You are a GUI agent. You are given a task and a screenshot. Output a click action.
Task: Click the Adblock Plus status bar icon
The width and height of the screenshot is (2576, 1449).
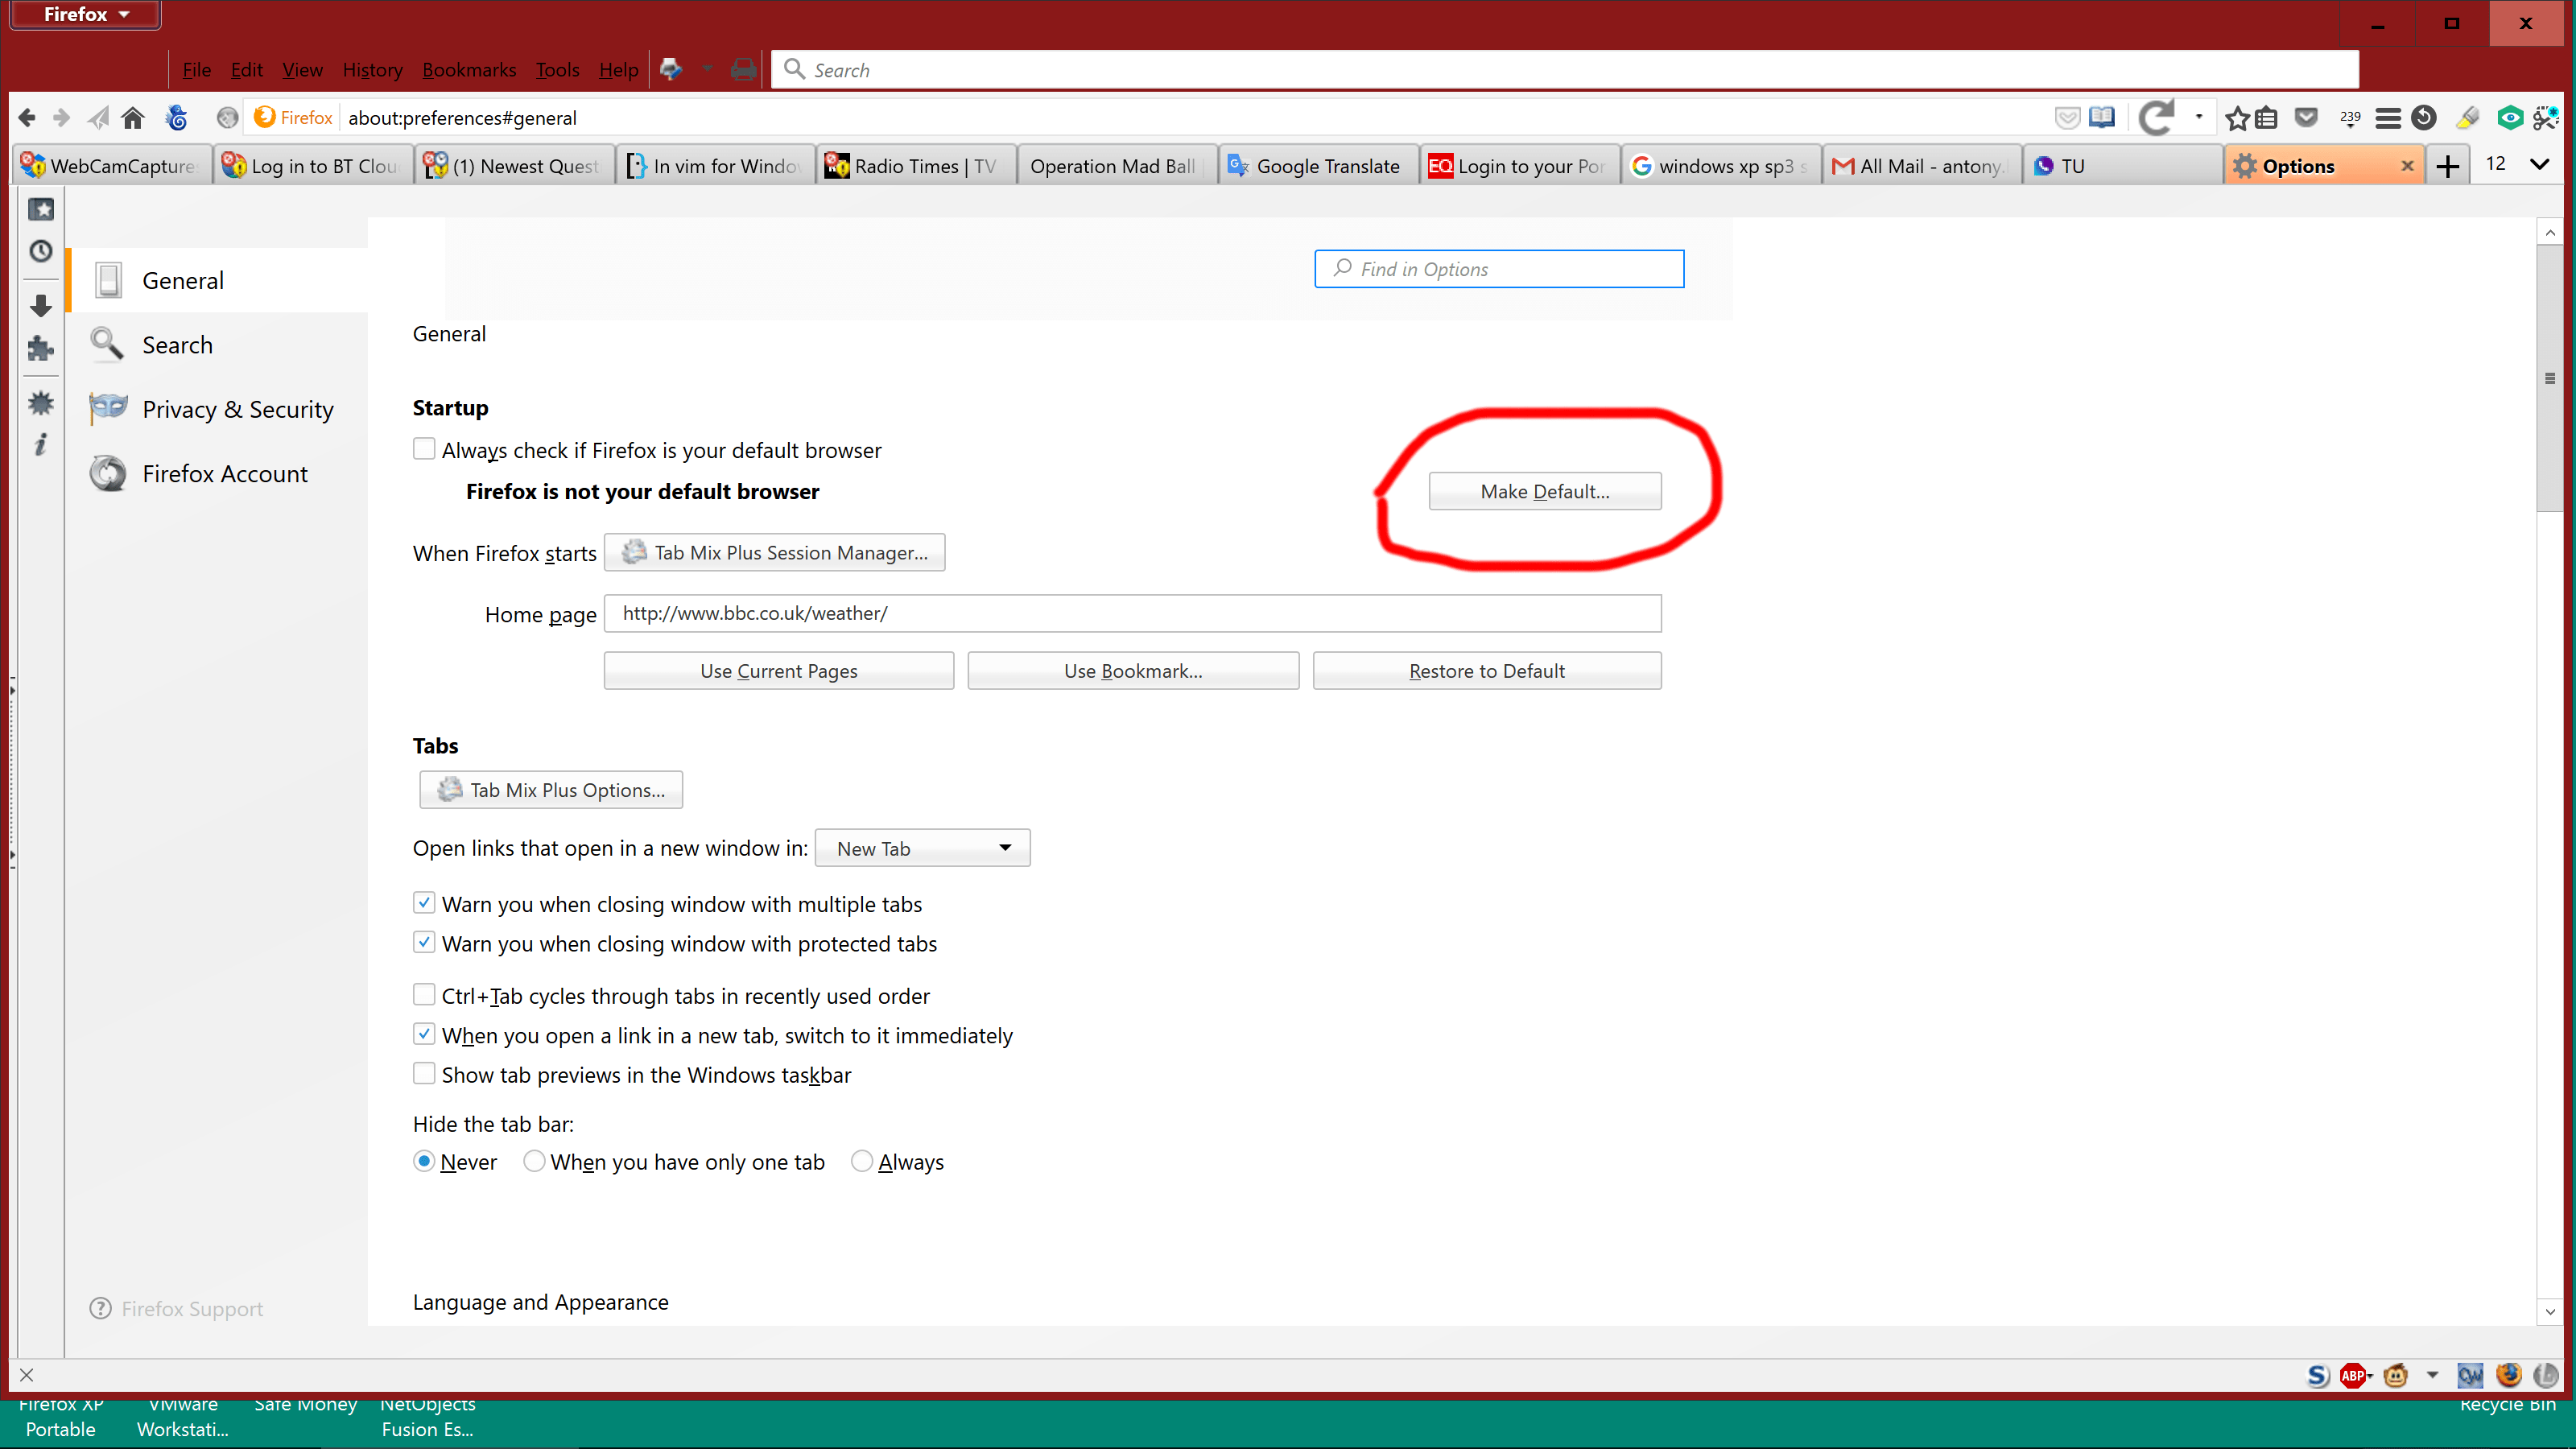pyautogui.click(x=2353, y=1376)
